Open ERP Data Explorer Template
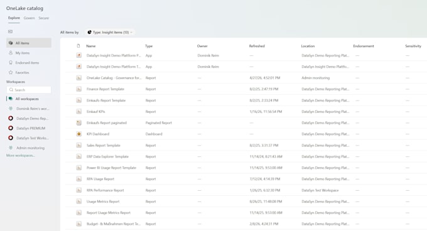This screenshot has height=231, width=427. point(107,156)
